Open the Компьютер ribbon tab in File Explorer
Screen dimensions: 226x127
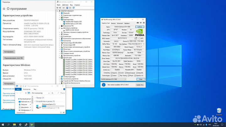[27, 89]
